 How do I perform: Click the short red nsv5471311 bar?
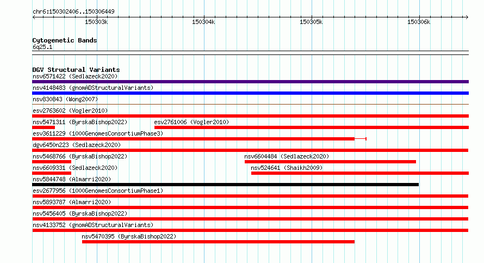pyautogui.click(x=44, y=127)
